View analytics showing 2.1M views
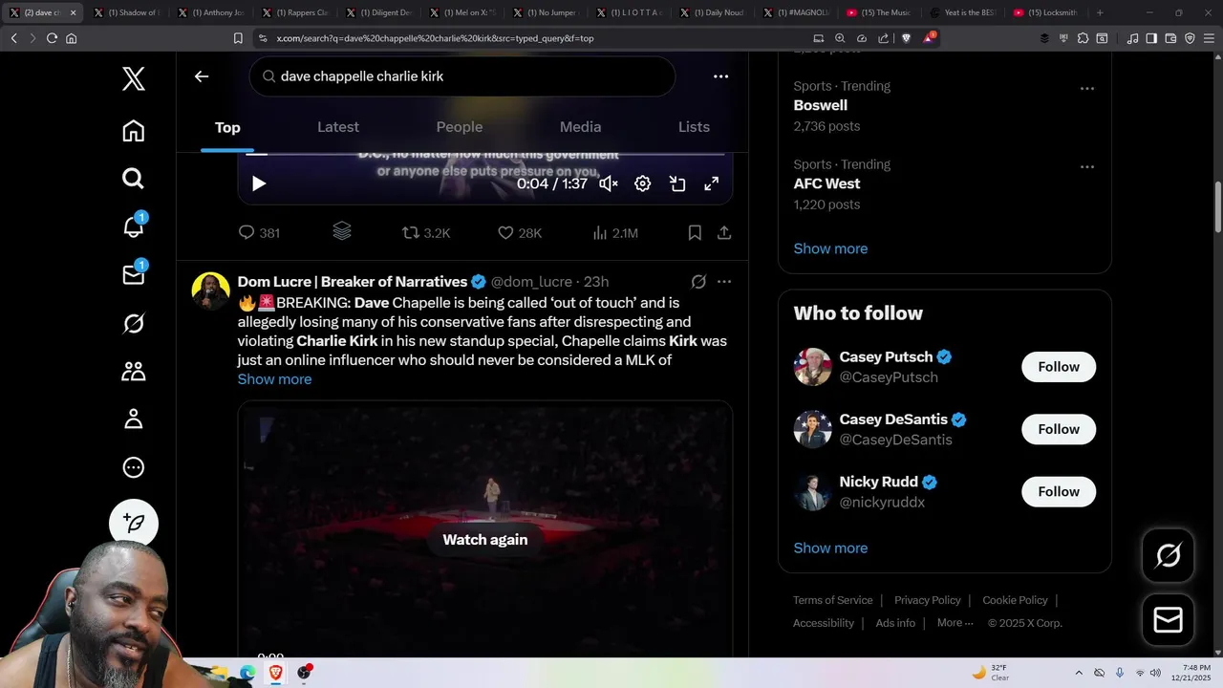The height and width of the screenshot is (688, 1223). pos(615,233)
